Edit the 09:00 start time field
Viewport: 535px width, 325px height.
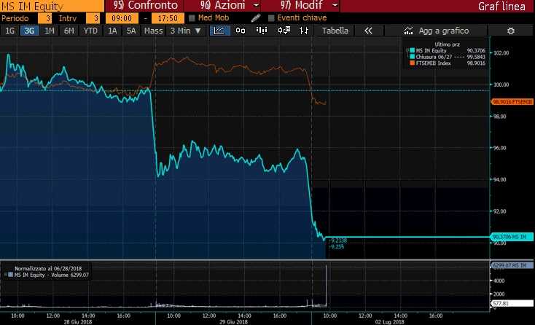click(122, 18)
